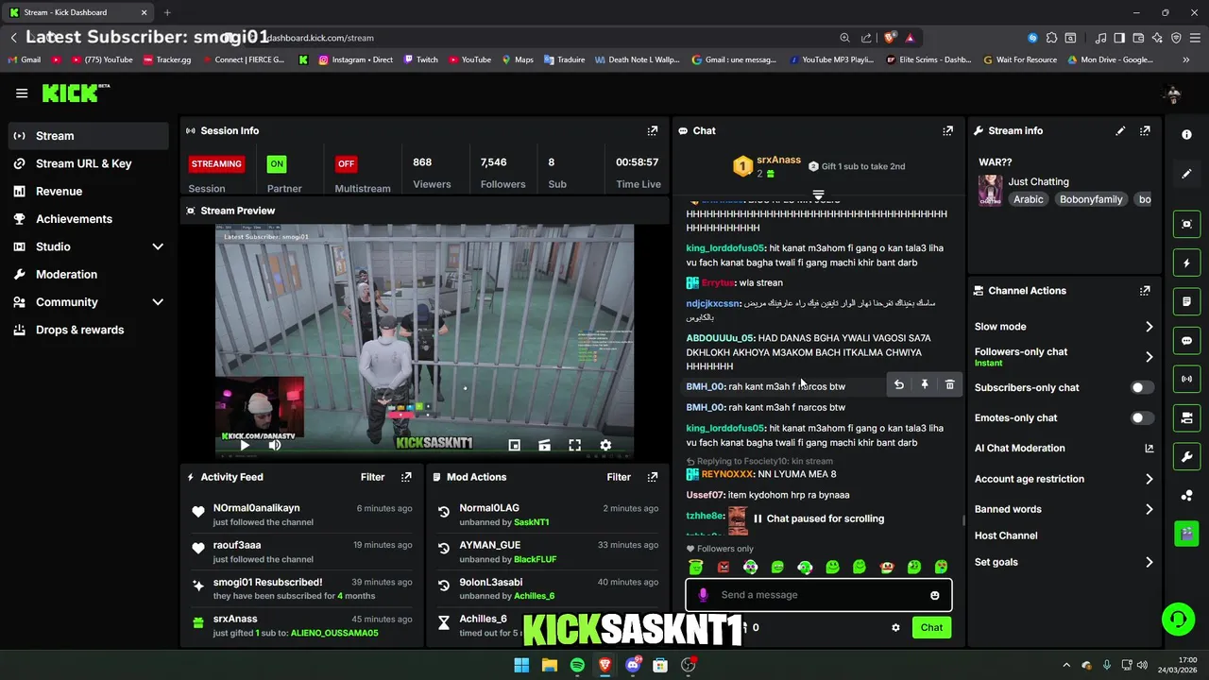1209x680 pixels.
Task: Open stream preview settings gear
Action: [605, 445]
